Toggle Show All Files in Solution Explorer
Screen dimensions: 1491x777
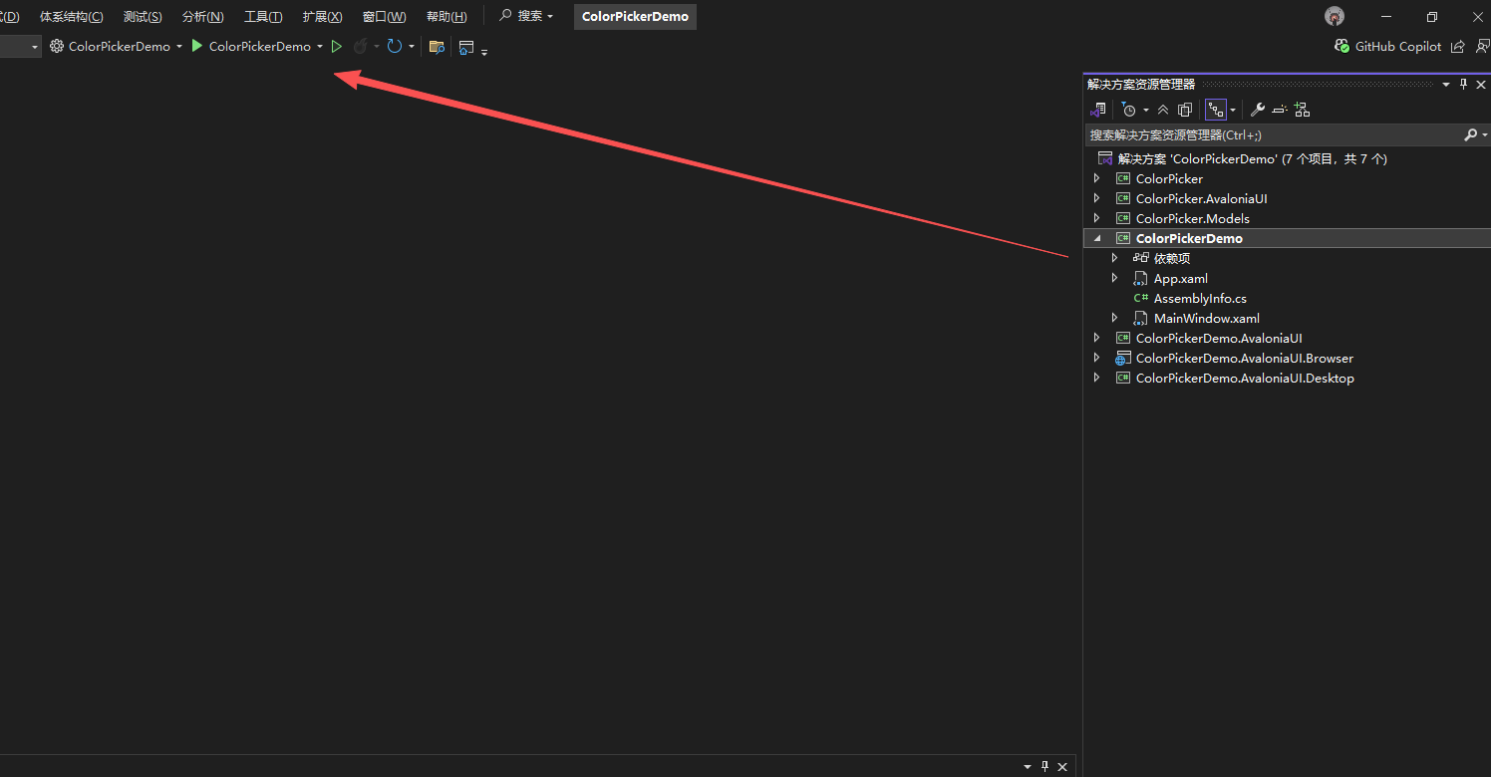[1185, 110]
